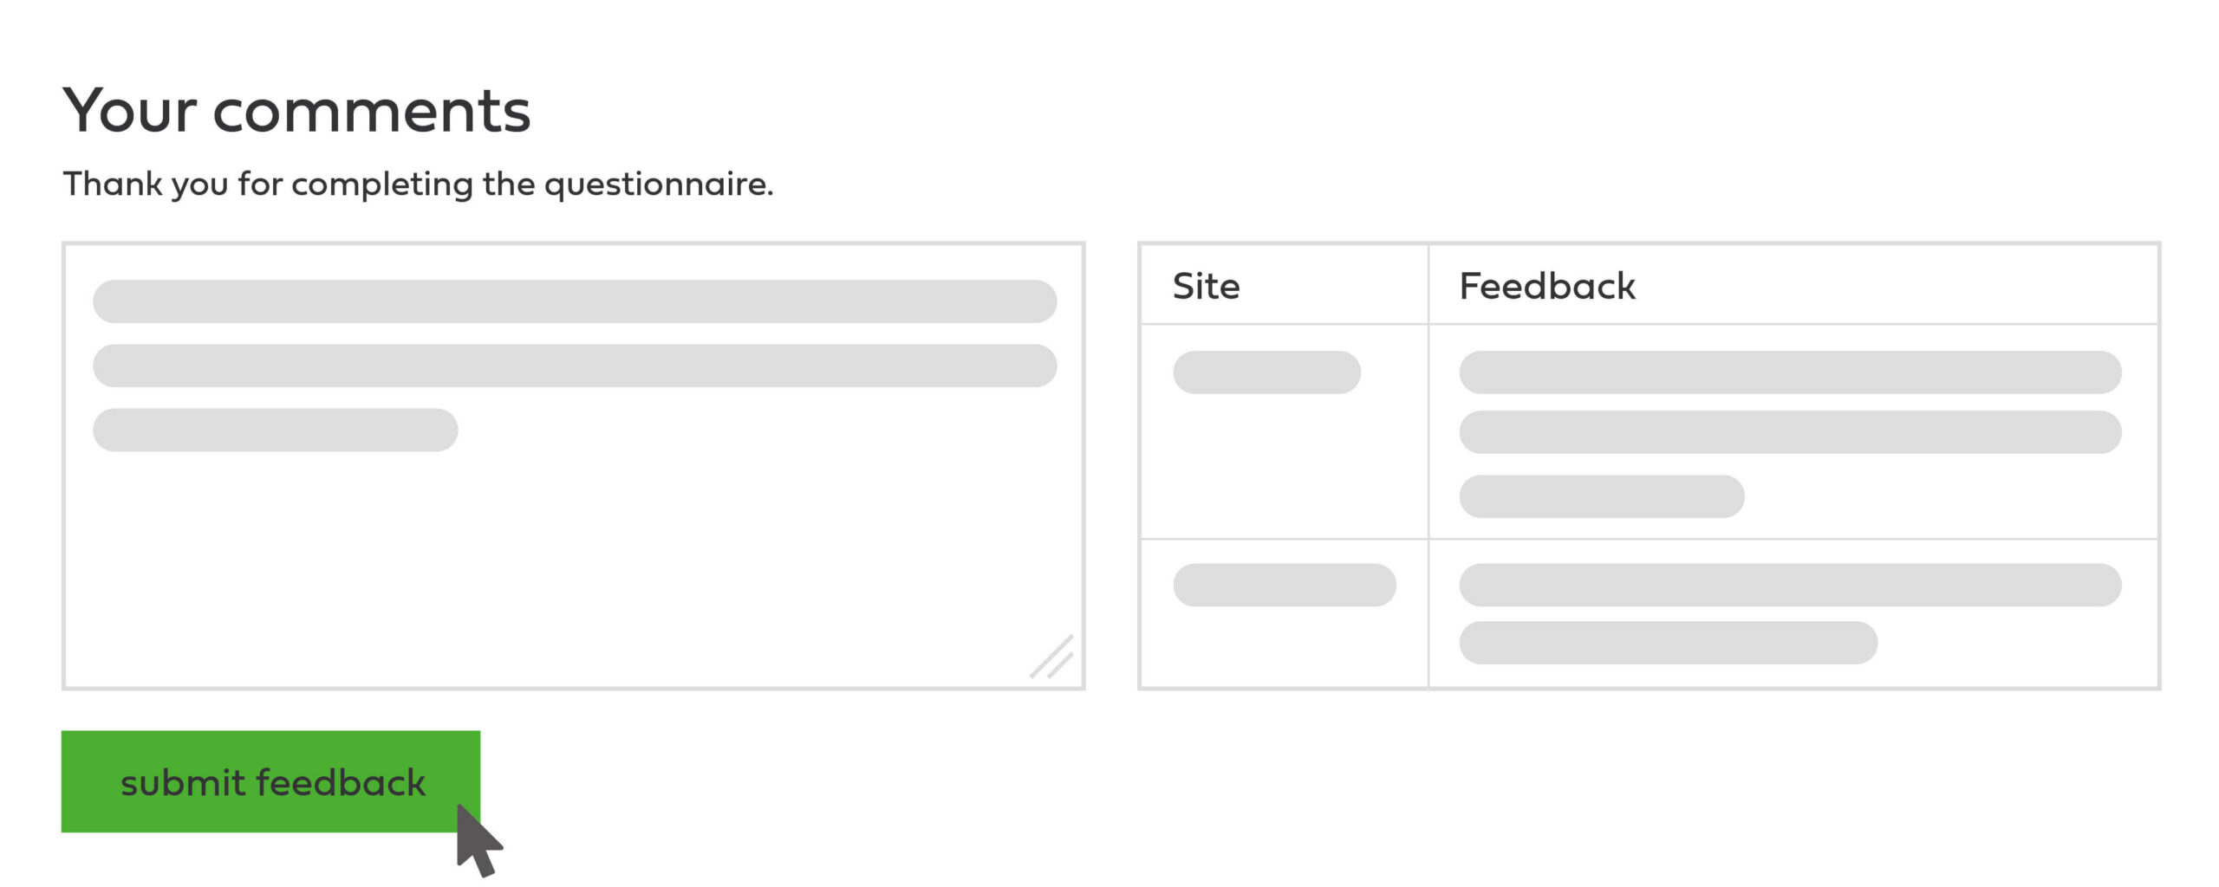Image resolution: width=2219 pixels, height=887 pixels.
Task: Click blank space beneath second-row Site placeholder
Action: click(1283, 650)
